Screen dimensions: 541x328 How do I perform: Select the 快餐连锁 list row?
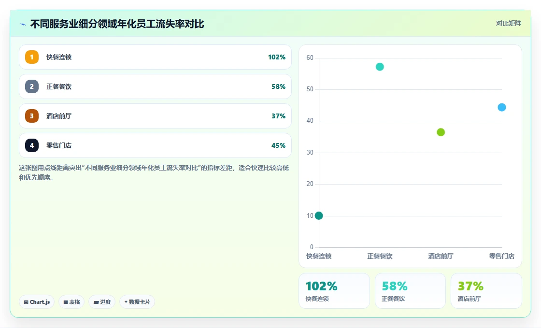click(x=155, y=57)
